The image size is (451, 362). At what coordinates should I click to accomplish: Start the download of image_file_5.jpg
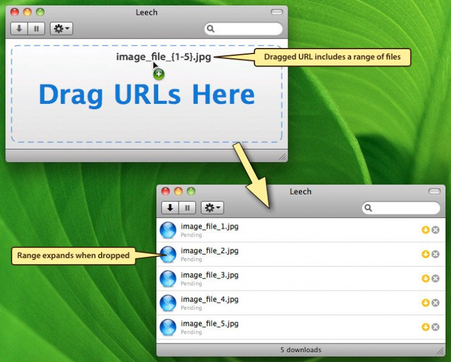[x=425, y=327]
